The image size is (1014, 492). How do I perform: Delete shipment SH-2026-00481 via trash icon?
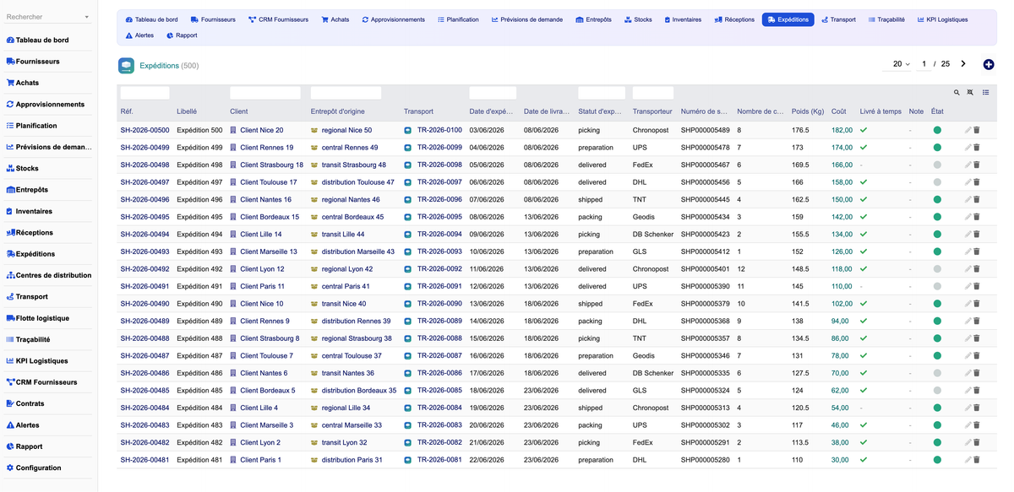(x=977, y=460)
